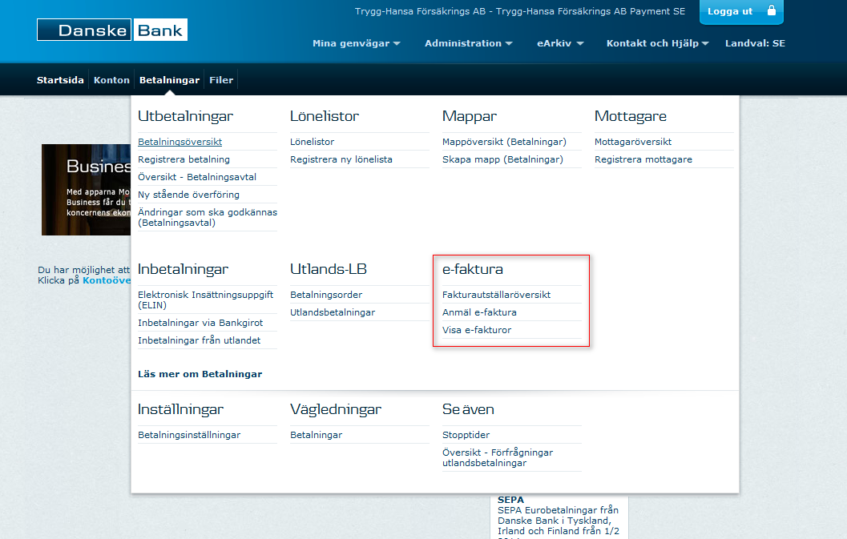Image resolution: width=847 pixels, height=539 pixels.
Task: Select Inbetalningar via Bankgirot
Action: 200,323
